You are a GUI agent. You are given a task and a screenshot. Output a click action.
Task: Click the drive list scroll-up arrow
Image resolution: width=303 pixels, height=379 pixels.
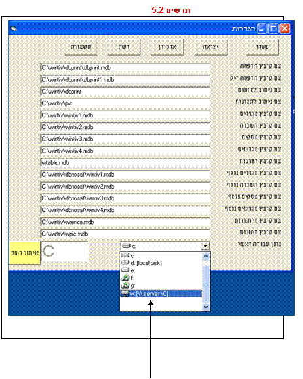pyautogui.click(x=206, y=256)
